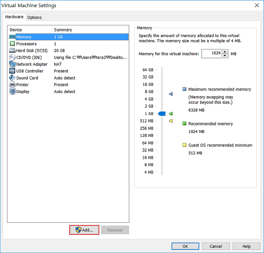Select the CD/DVD (IDE) row
This screenshot has width=264, height=253.
pos(69,57)
